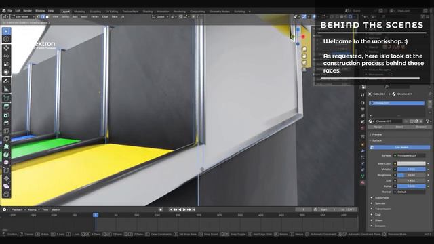434x244 pixels.
Task: Select the Select Box tool
Action: coord(6,31)
